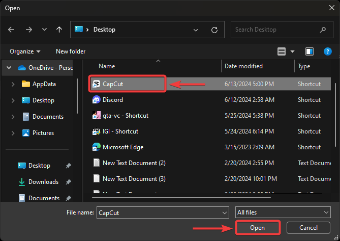Click the Open button
Screen dimensions: 340x241
pos(258,228)
